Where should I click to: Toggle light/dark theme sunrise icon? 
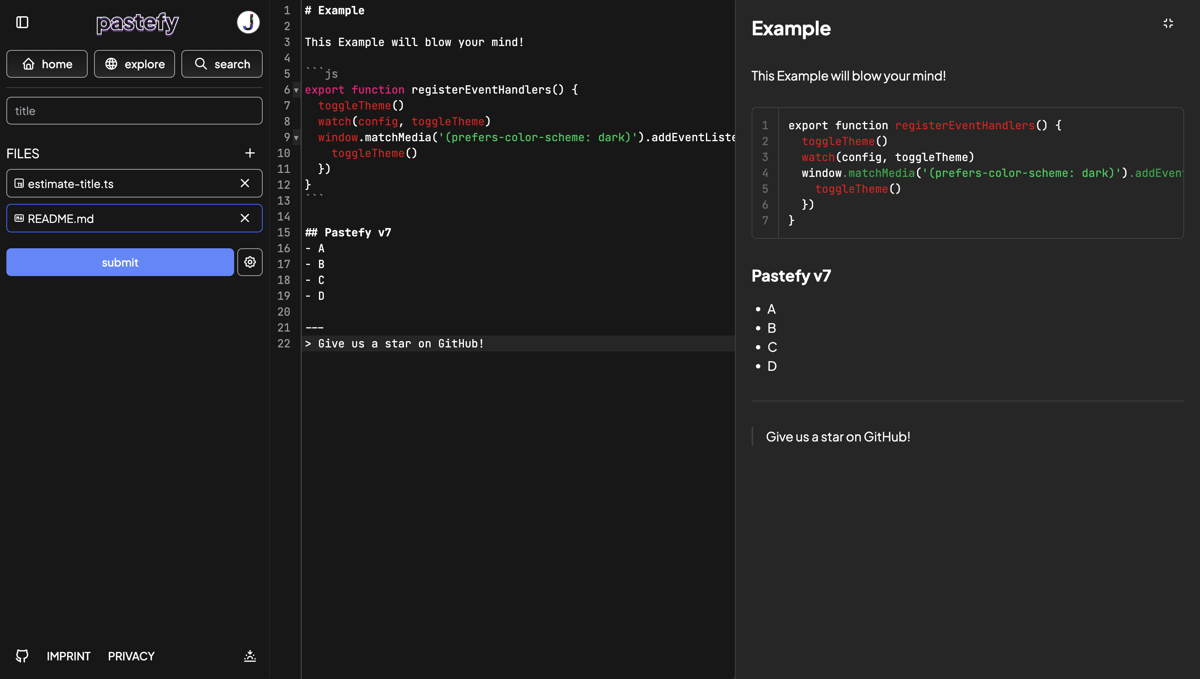(x=250, y=656)
